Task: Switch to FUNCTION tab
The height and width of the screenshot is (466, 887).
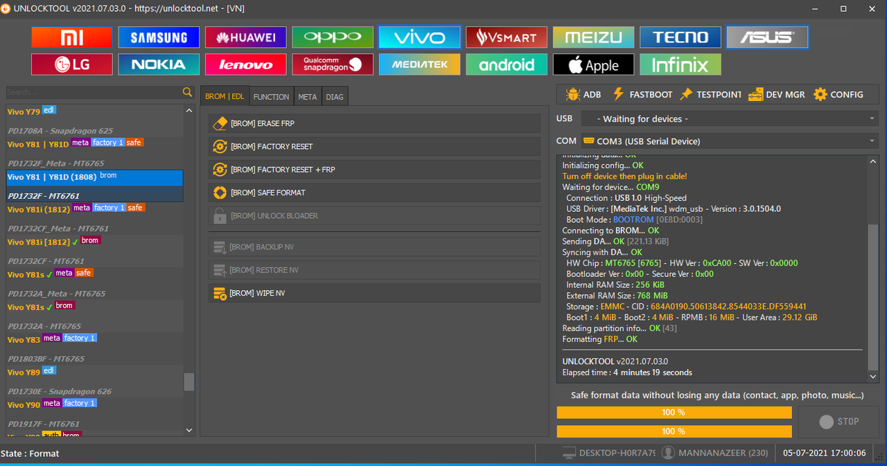Action: coord(272,97)
